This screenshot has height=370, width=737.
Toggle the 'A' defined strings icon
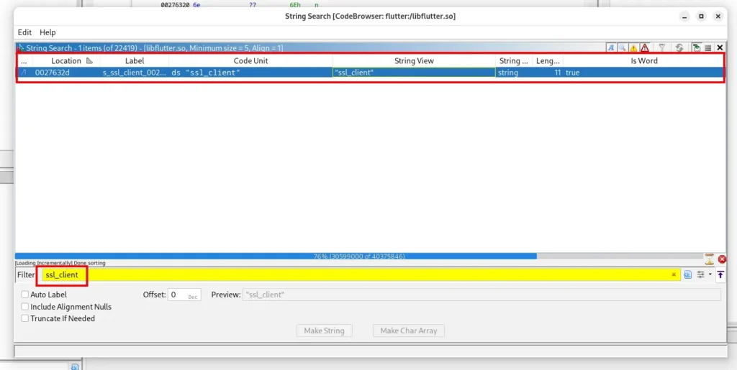pos(611,48)
